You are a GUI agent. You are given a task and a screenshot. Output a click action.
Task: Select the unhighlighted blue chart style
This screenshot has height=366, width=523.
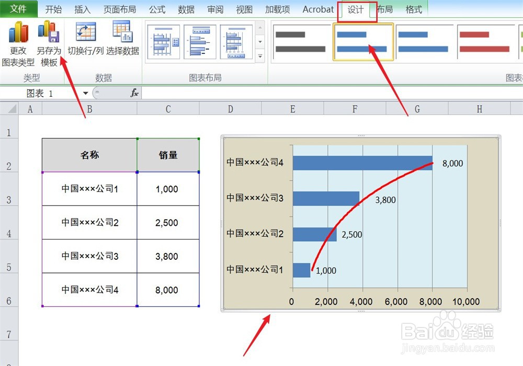pos(424,42)
